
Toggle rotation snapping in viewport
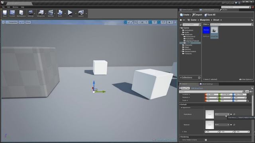tap(151, 22)
